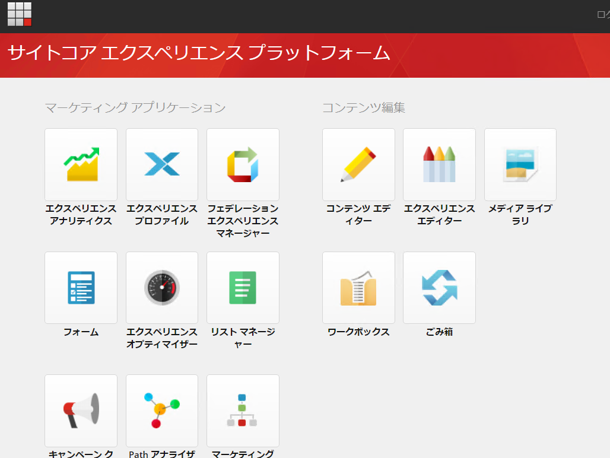Screen dimensions: 610x458
Task: Click the エクスペリエンス アナリティクス label
Action: point(81,215)
